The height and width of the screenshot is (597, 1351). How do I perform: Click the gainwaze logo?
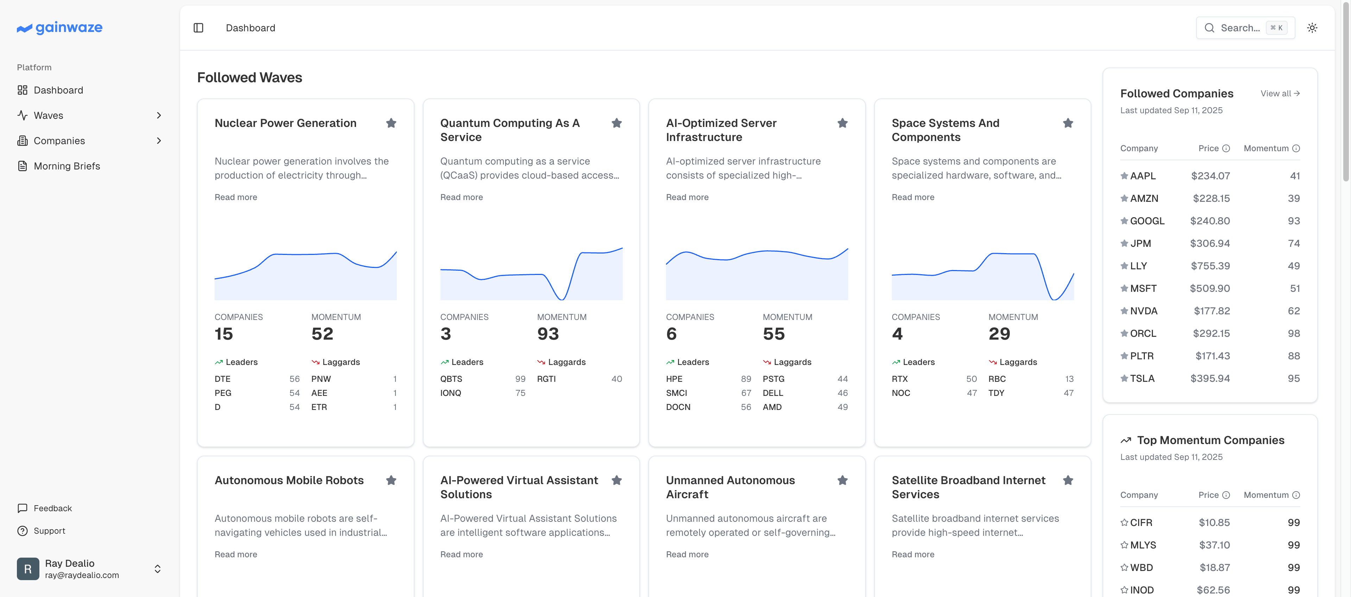pos(59,27)
